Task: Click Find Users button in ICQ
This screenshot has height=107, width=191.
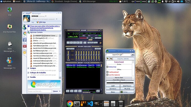Action: tap(127, 86)
